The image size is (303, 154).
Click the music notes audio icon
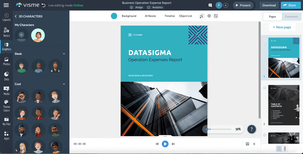(201, 16)
